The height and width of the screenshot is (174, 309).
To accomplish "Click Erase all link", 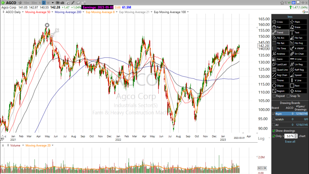I will click(x=290, y=142).
